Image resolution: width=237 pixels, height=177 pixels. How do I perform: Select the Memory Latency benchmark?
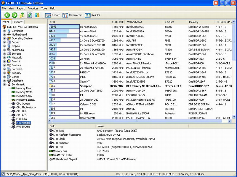click(26, 100)
